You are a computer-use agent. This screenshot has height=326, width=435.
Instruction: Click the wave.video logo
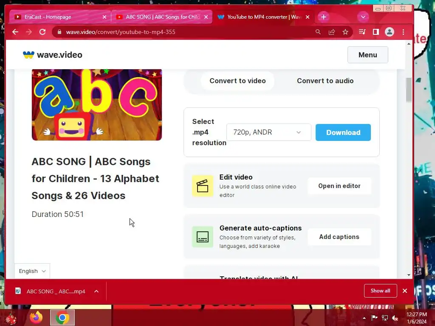(52, 55)
